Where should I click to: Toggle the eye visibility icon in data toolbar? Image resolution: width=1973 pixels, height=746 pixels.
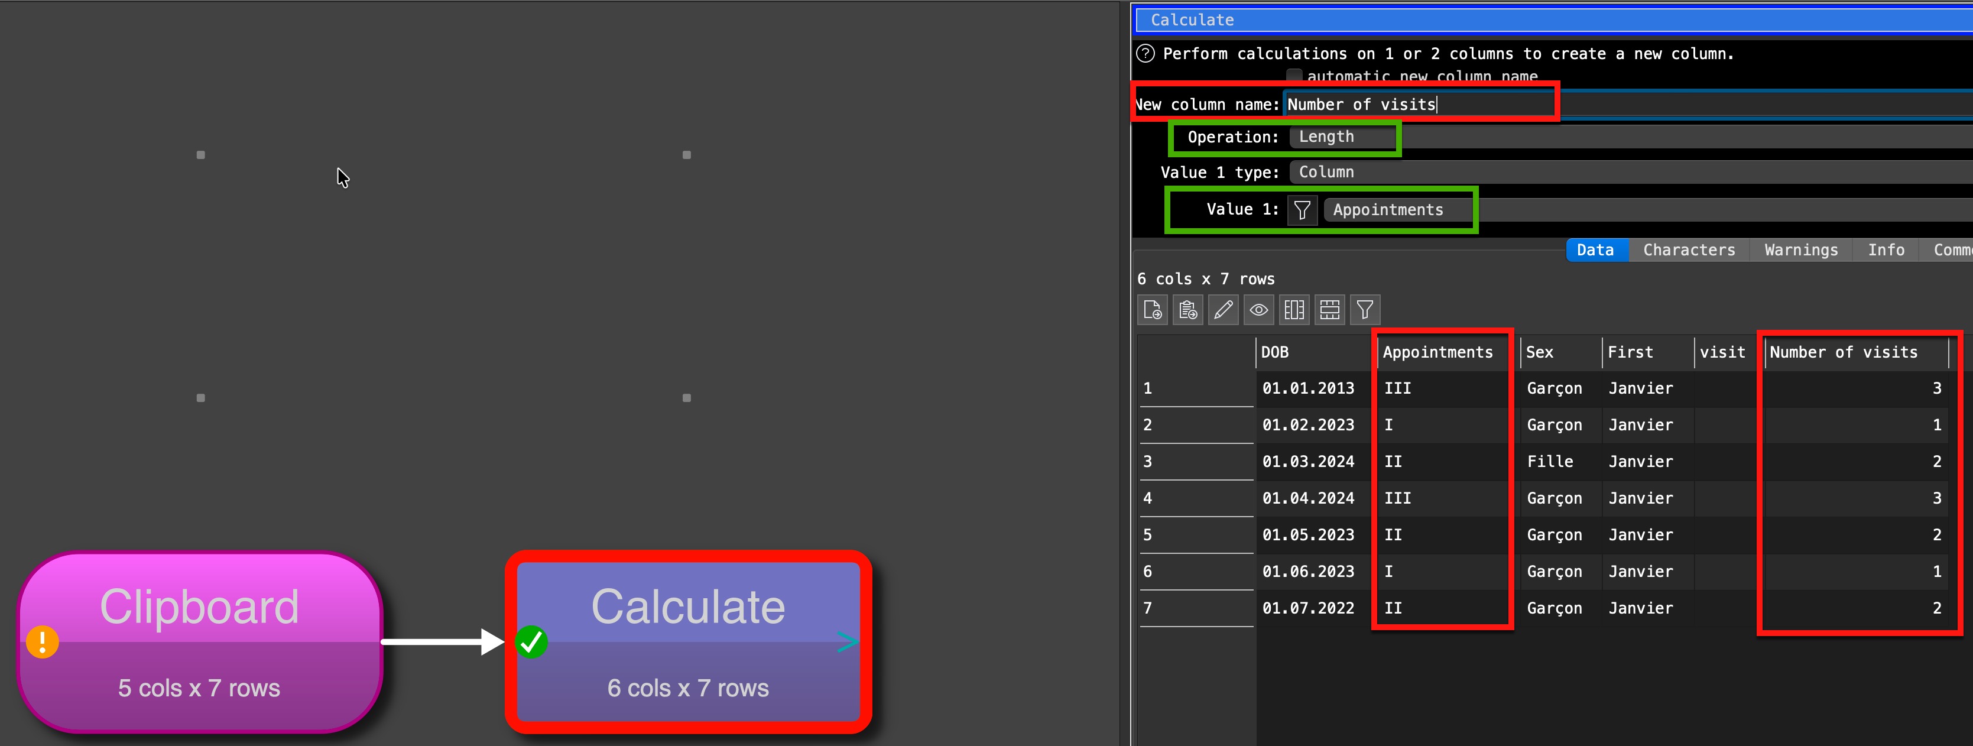click(1258, 310)
